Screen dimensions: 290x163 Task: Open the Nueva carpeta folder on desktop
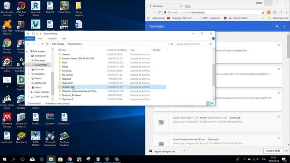[x=78, y=9]
